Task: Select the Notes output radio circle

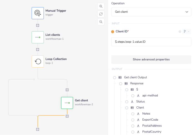Action: 133,114
